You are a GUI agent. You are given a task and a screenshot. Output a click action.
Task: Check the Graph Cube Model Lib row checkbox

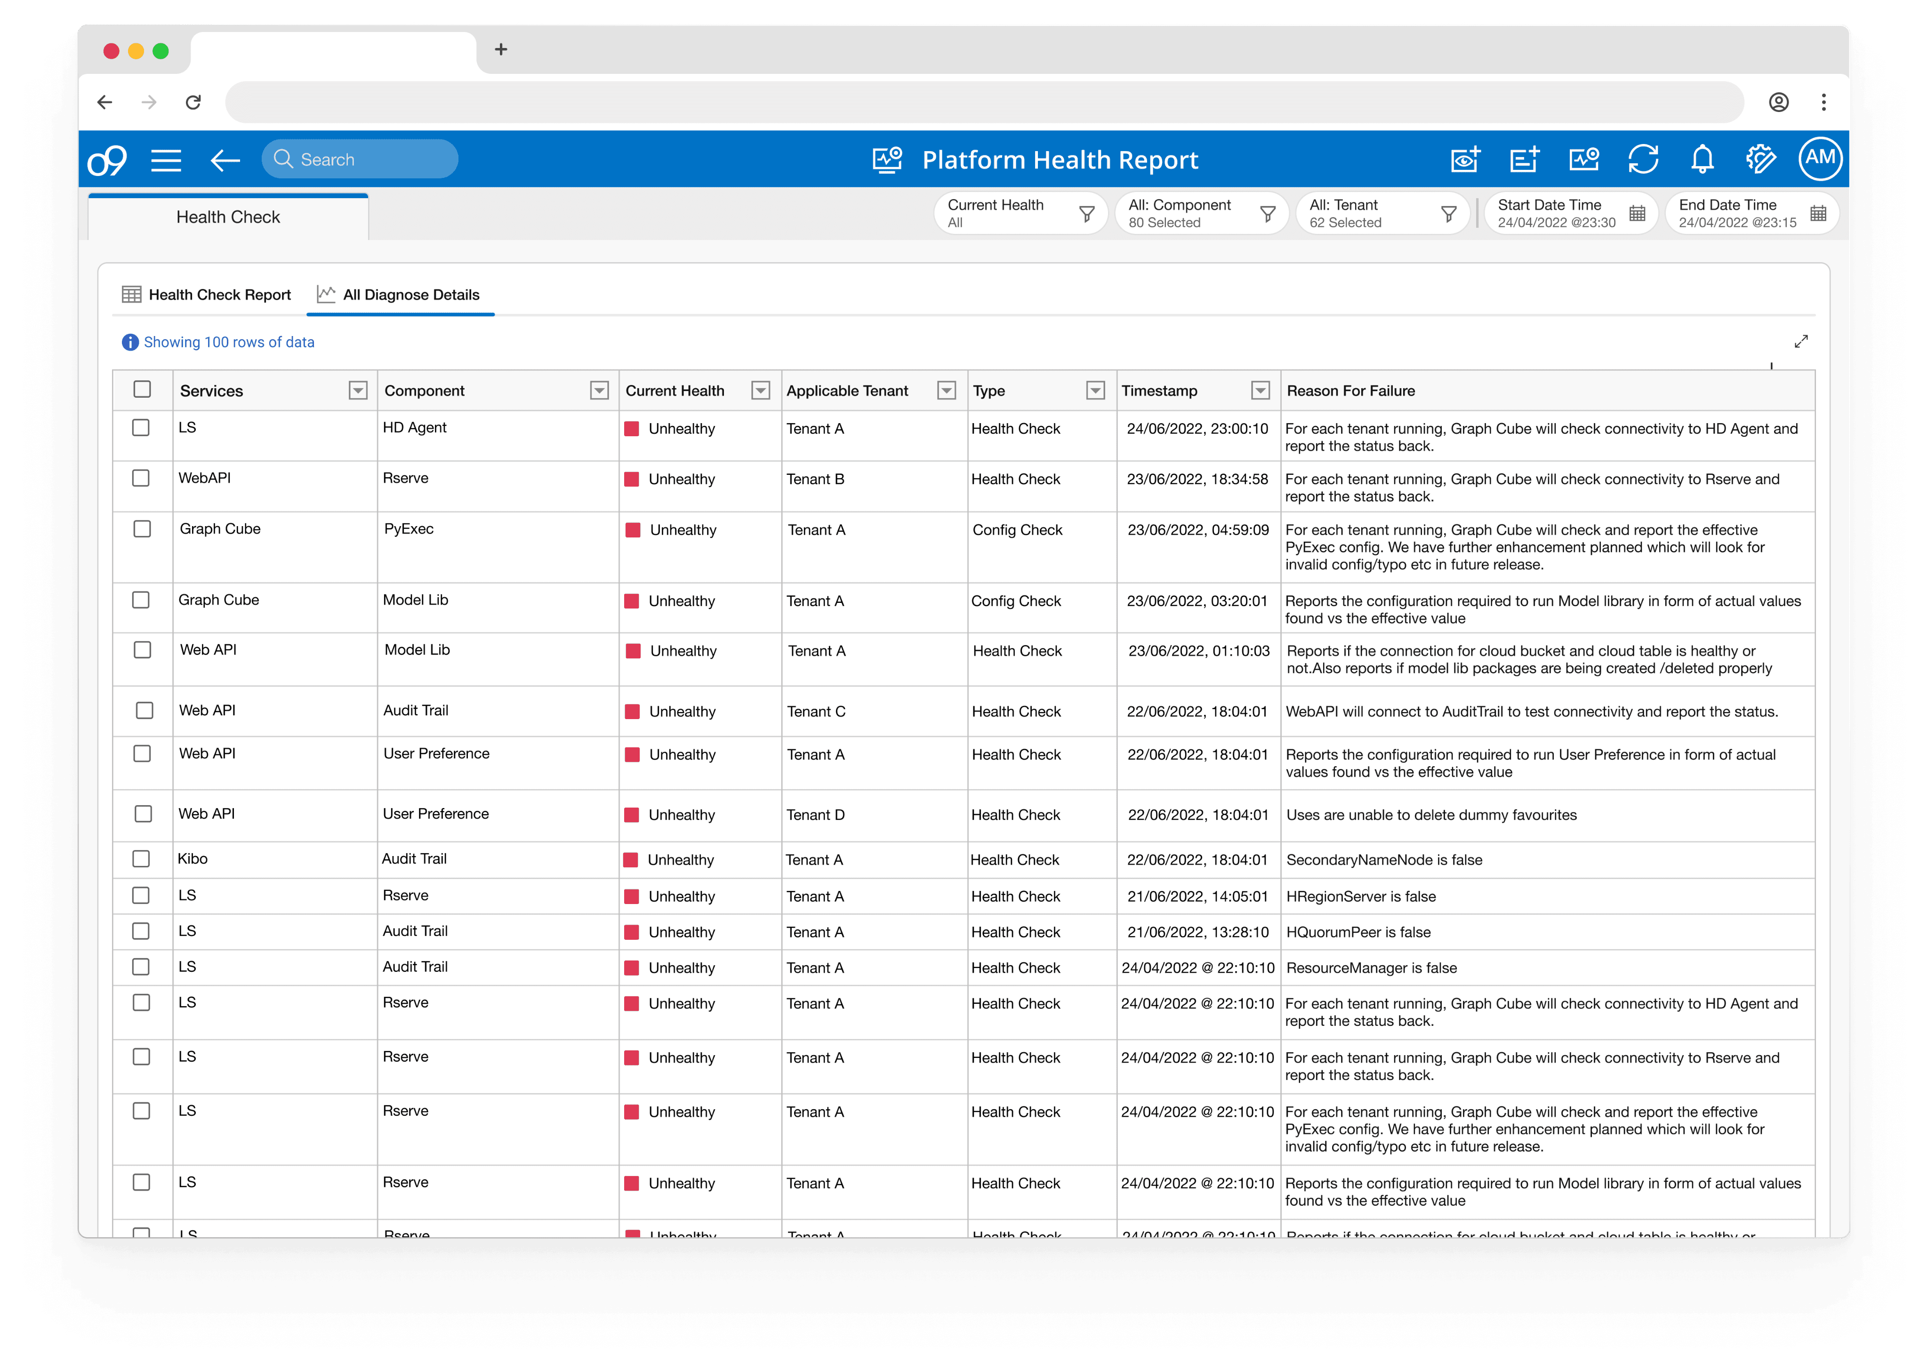tap(141, 600)
